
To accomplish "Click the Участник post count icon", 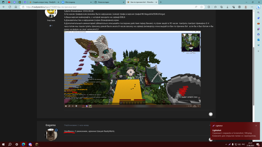I will click(51, 26).
